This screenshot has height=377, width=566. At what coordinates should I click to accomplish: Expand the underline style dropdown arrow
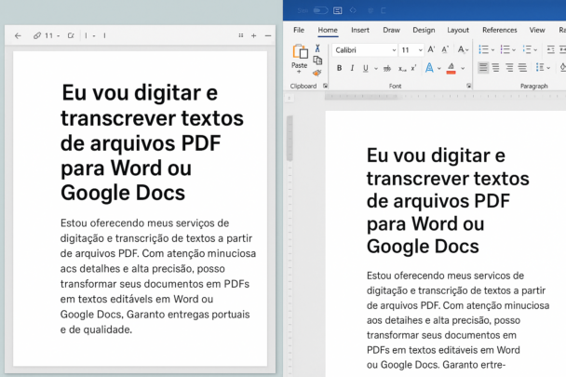point(374,68)
